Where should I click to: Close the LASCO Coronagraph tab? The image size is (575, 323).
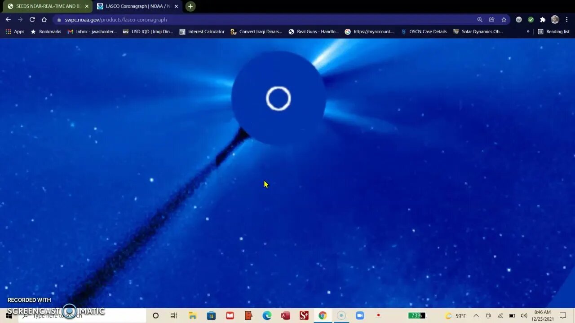(x=176, y=6)
